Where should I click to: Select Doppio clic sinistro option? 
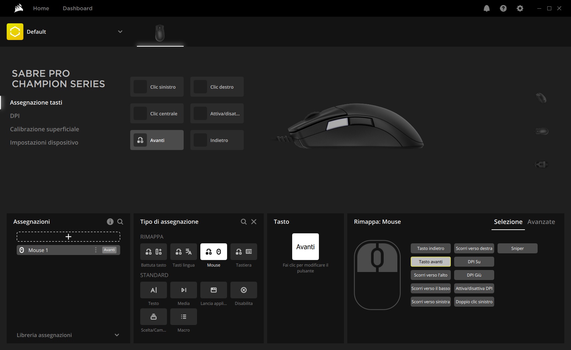(x=474, y=302)
